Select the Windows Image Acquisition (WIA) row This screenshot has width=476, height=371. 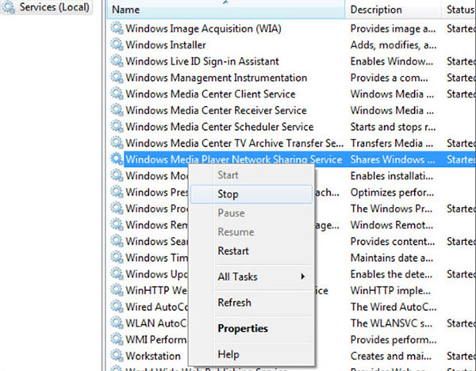292,29
